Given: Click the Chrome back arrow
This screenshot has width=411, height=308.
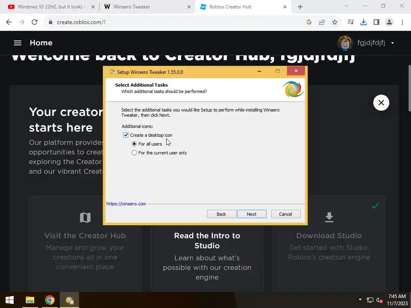Looking at the screenshot, I should (x=9, y=22).
